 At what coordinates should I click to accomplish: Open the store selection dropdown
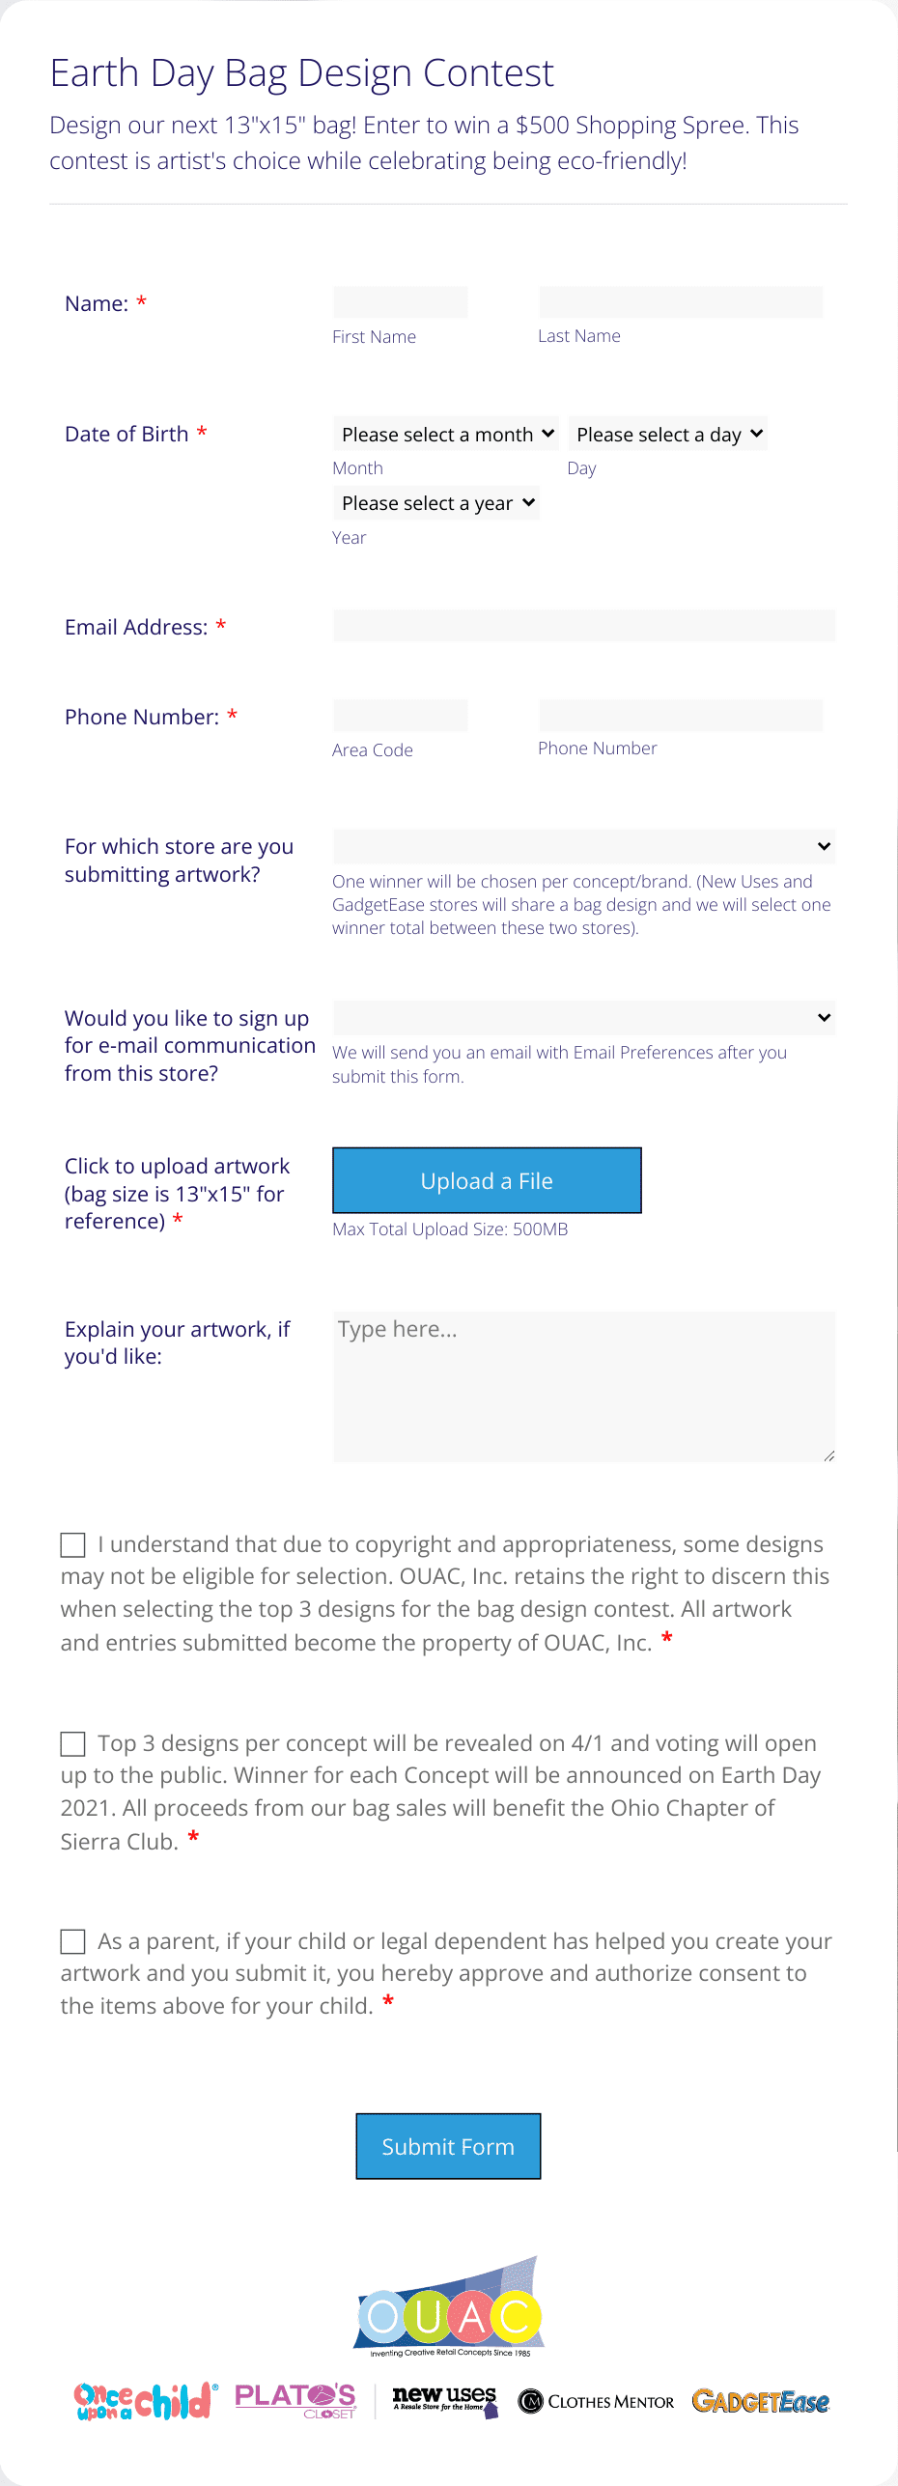(x=583, y=847)
